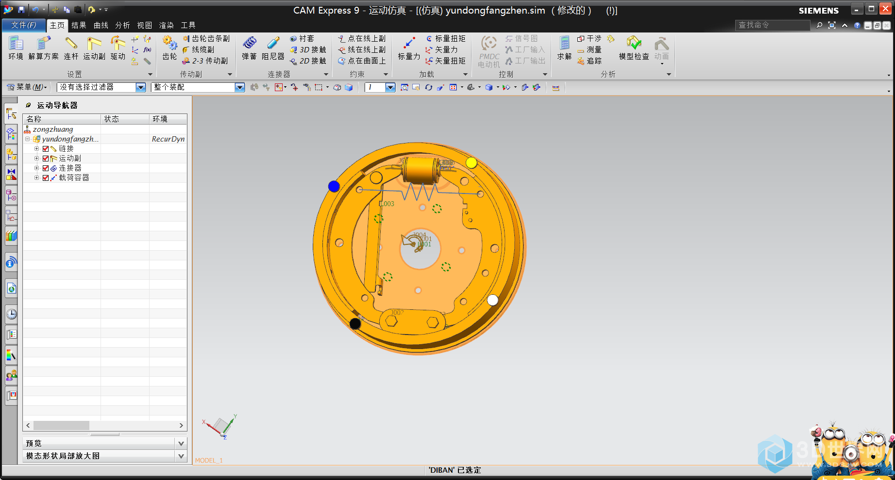The width and height of the screenshot is (895, 480).
Task: Insert a 弹簧 spring connector
Action: click(249, 48)
